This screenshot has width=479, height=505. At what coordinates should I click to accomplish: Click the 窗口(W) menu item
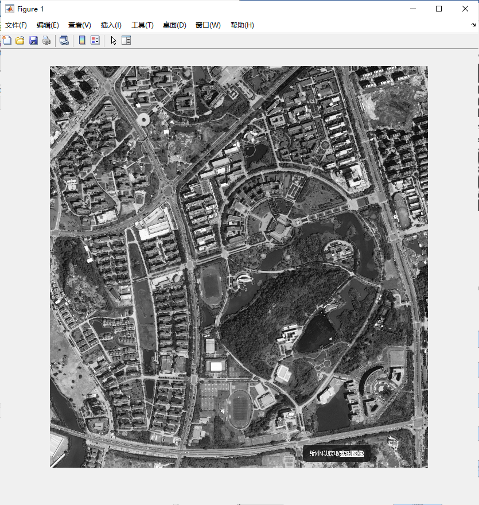click(x=208, y=25)
